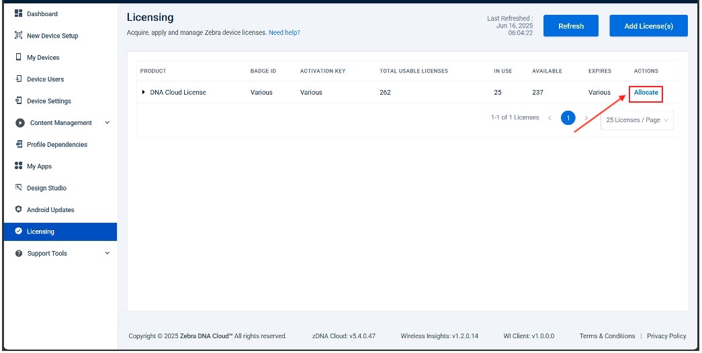Click the Add License(s) button
Viewport: 702px width, 353px height.
(648, 26)
